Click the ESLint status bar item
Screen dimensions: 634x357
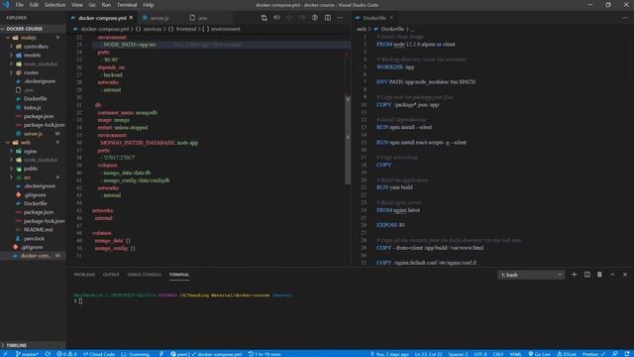567,354
